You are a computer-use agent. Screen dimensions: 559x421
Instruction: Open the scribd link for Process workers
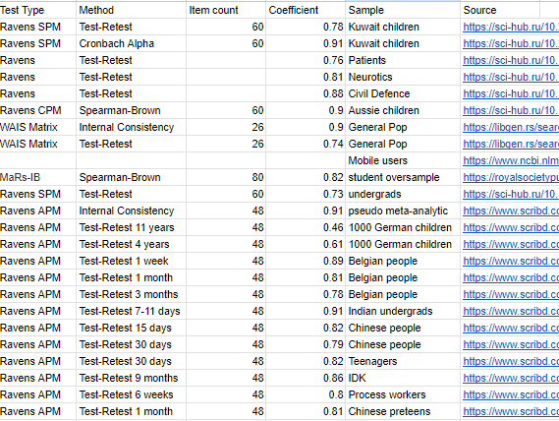pos(511,394)
